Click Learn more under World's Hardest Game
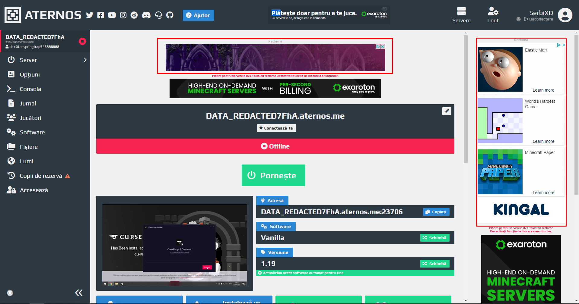This screenshot has height=304, width=579. (543, 141)
